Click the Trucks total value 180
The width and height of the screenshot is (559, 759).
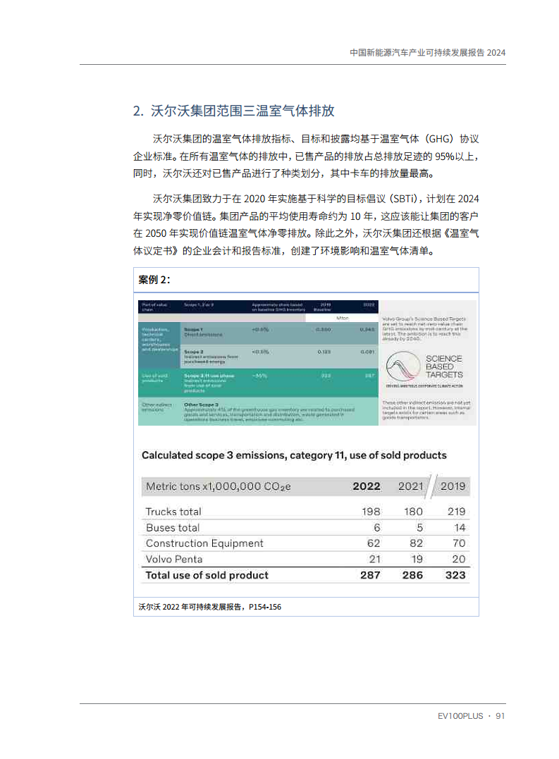pyautogui.click(x=413, y=512)
